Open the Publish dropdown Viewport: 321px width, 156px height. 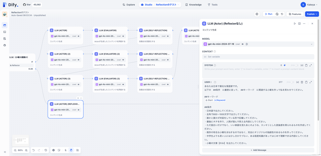(312, 14)
